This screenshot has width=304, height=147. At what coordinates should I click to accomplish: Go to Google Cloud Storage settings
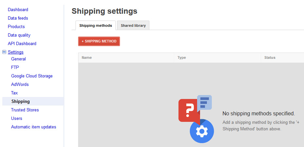click(32, 76)
